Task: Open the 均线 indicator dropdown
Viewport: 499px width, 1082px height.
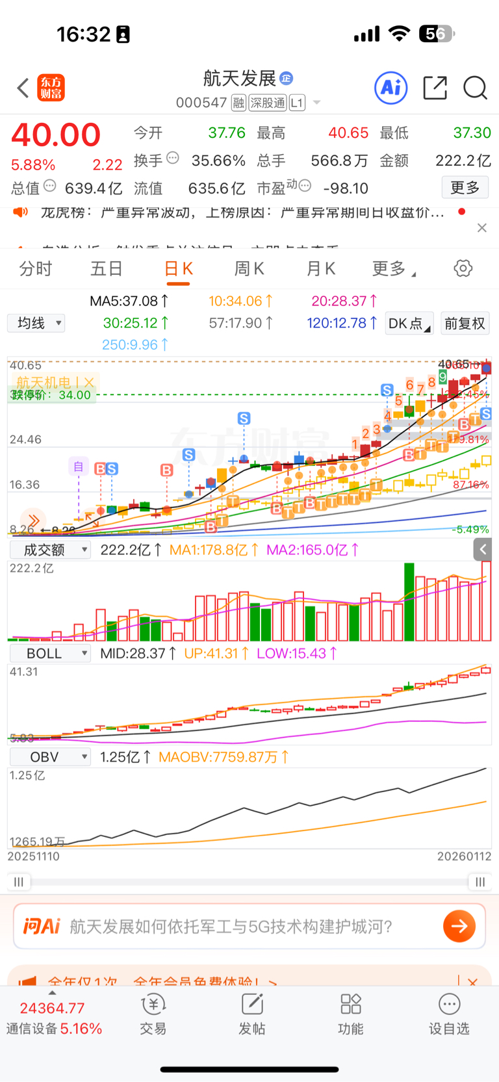Action: click(x=36, y=323)
